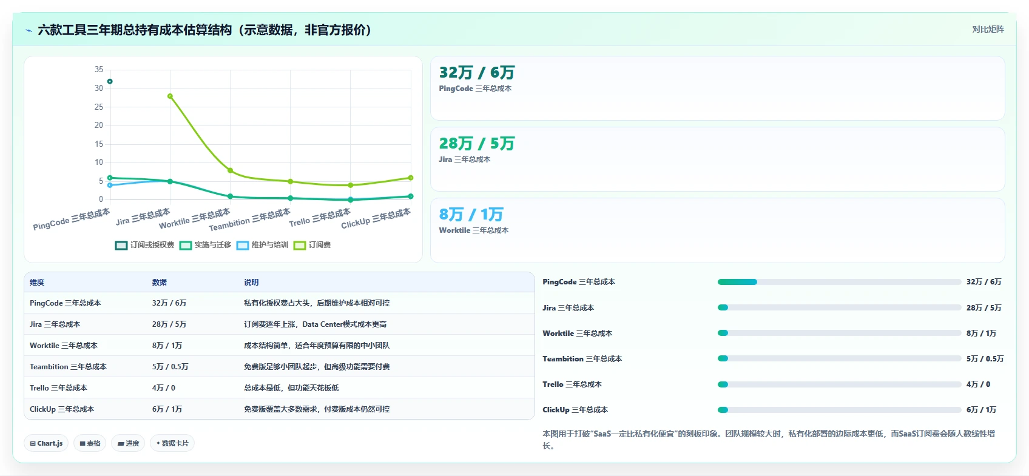Click the Teambition progress bar
Viewport: 1029px width, 476px height.
tap(839, 358)
